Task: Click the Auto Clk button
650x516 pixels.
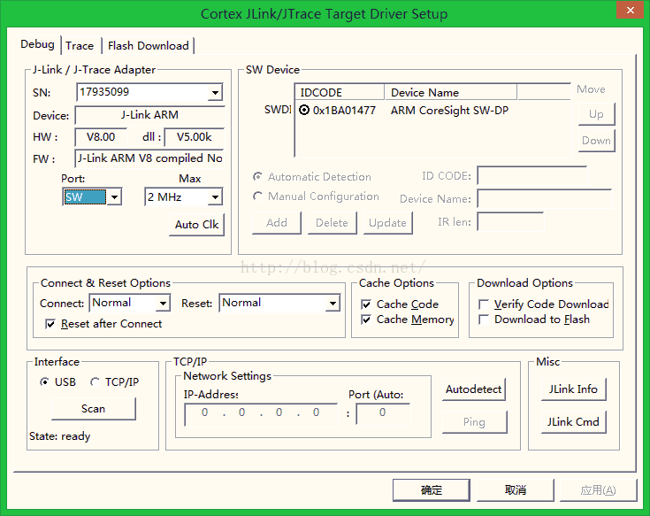Action: pyautogui.click(x=196, y=225)
